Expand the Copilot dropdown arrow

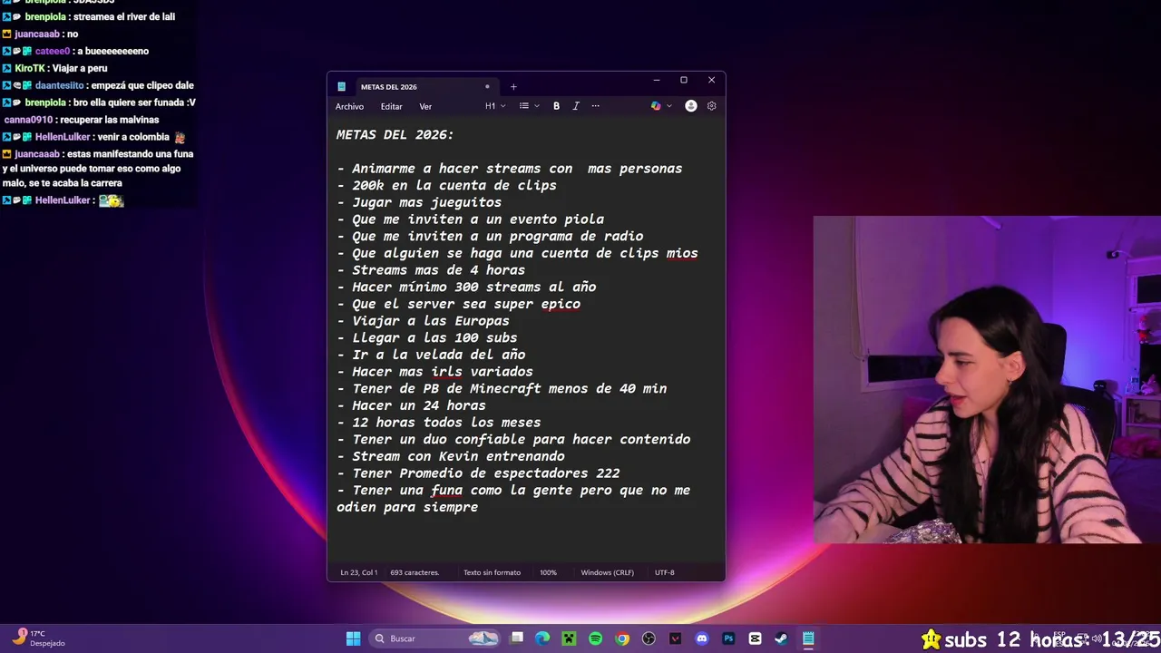coord(669,106)
